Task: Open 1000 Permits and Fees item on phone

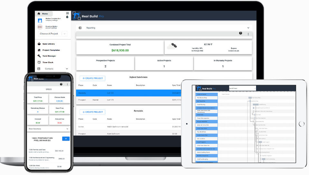Action: tap(49, 151)
